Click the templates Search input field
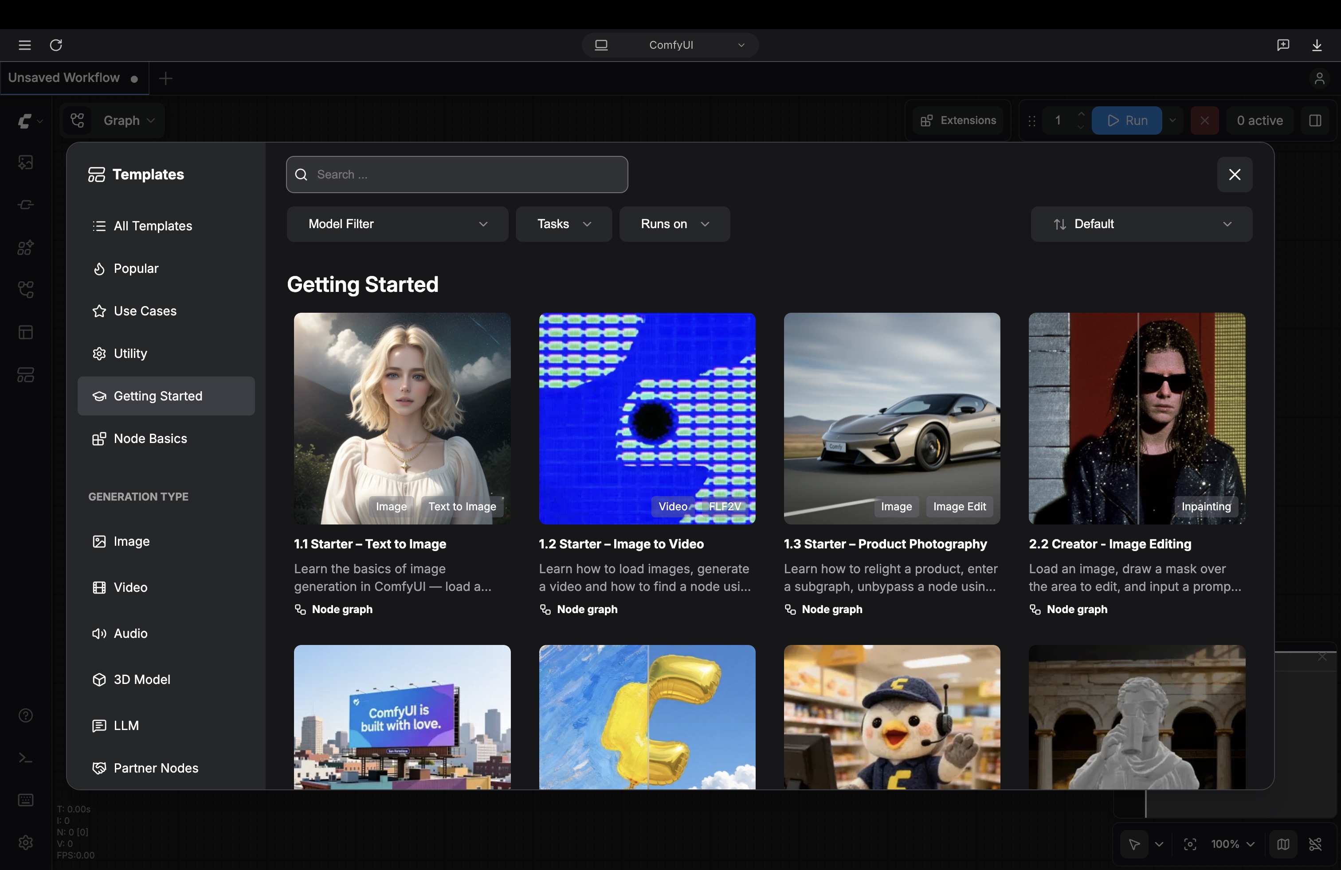The image size is (1341, 870). click(457, 175)
